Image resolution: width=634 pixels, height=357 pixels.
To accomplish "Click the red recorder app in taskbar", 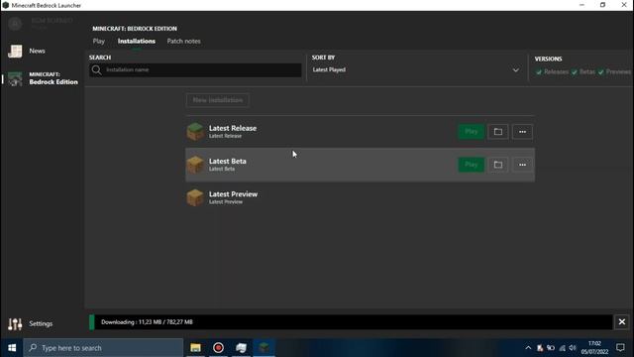I will tap(218, 348).
